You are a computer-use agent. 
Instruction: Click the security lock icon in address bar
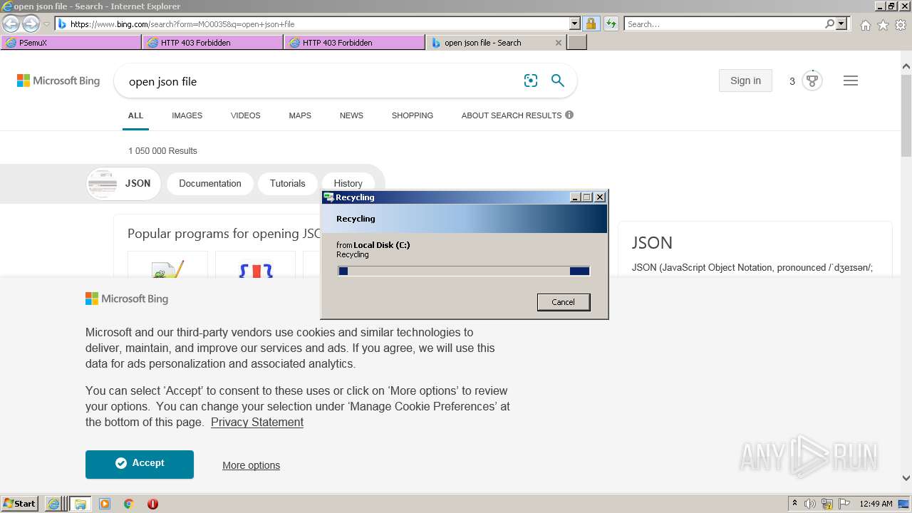click(591, 24)
